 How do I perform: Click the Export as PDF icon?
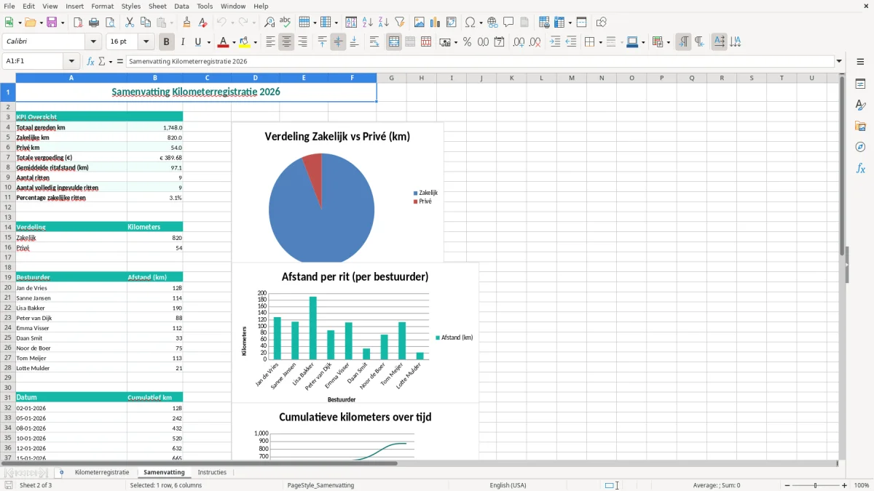78,23
